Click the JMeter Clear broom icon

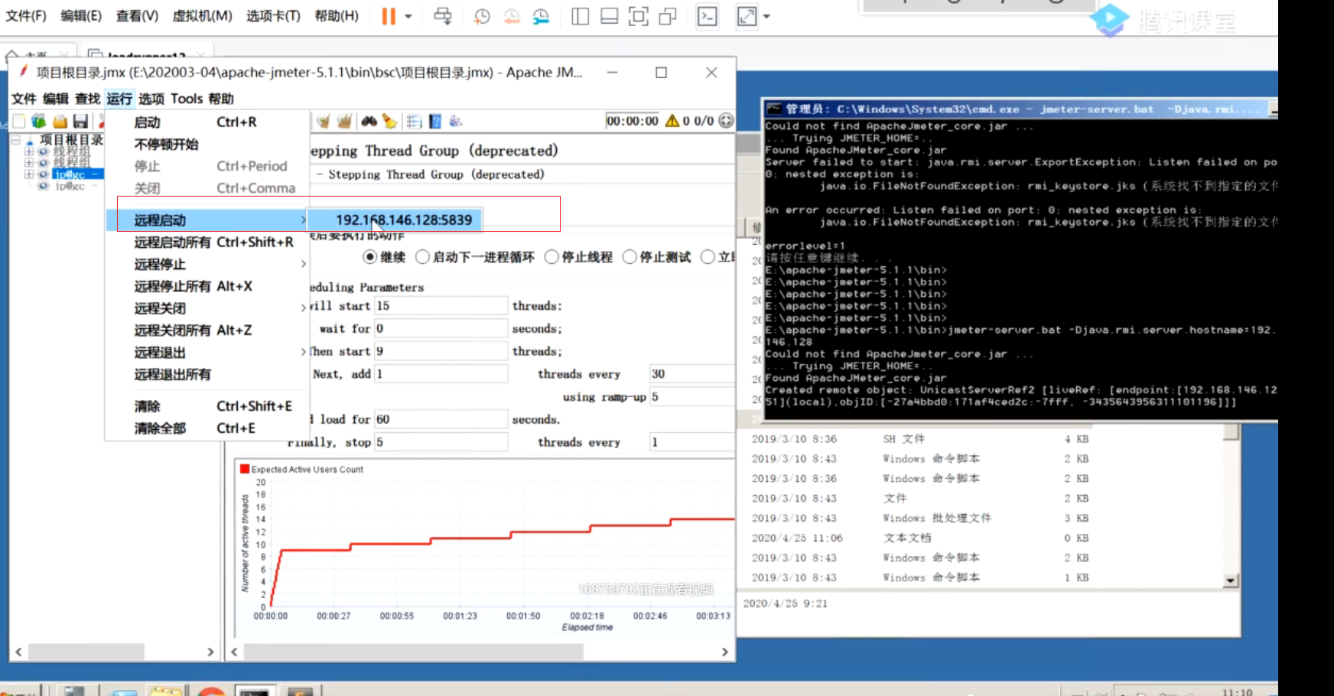[x=324, y=121]
